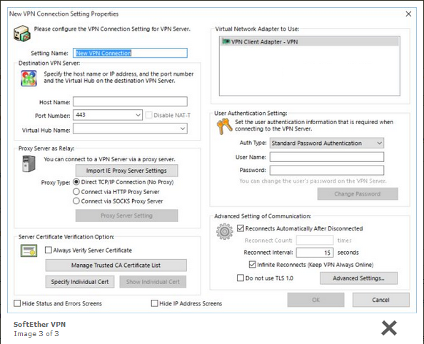Click the advanced communication gear icon
The image size is (424, 344).
point(224,231)
